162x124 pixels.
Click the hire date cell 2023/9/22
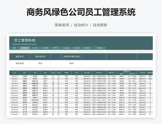click(142, 105)
